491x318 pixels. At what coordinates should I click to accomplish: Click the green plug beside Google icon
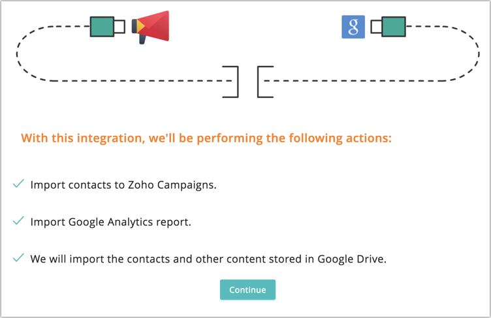394,27
